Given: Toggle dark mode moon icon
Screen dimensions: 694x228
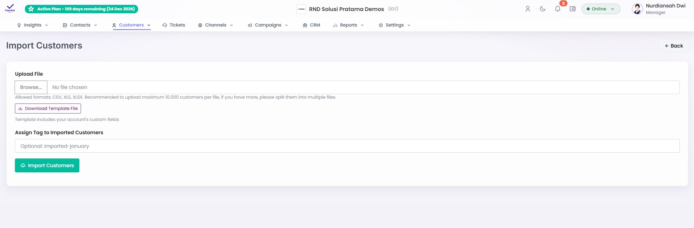Looking at the screenshot, I should [x=543, y=9].
